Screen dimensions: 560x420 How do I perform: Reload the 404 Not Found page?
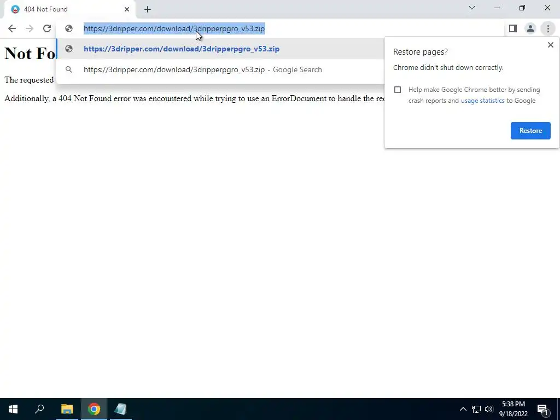[47, 28]
